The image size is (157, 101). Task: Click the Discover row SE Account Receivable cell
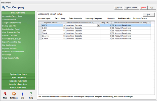point(131,36)
